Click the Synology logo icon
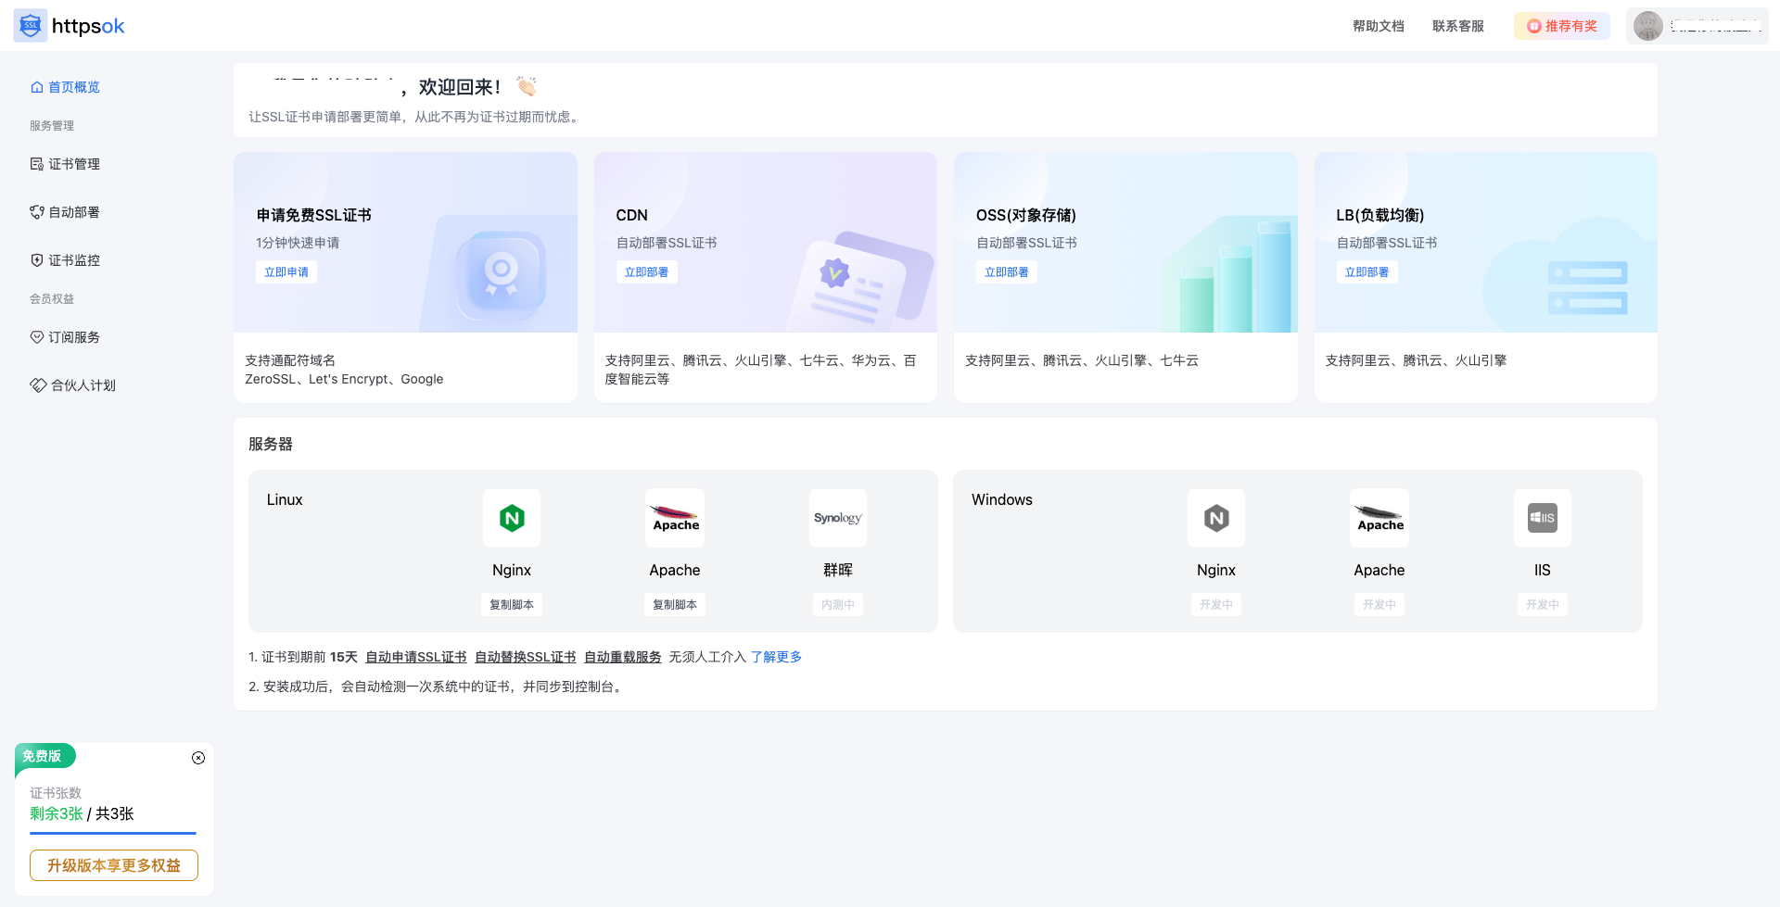Viewport: 1780px width, 907px height. coord(838,518)
